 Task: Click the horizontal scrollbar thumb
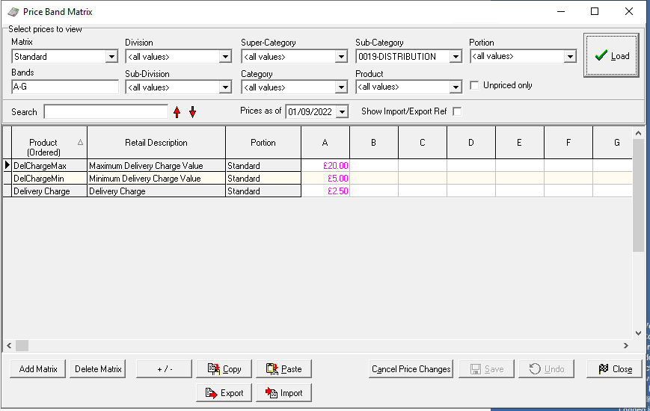click(x=22, y=345)
